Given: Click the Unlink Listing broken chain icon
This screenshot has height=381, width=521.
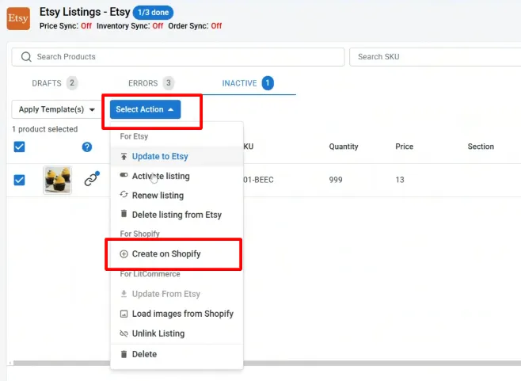Looking at the screenshot, I should pos(124,333).
